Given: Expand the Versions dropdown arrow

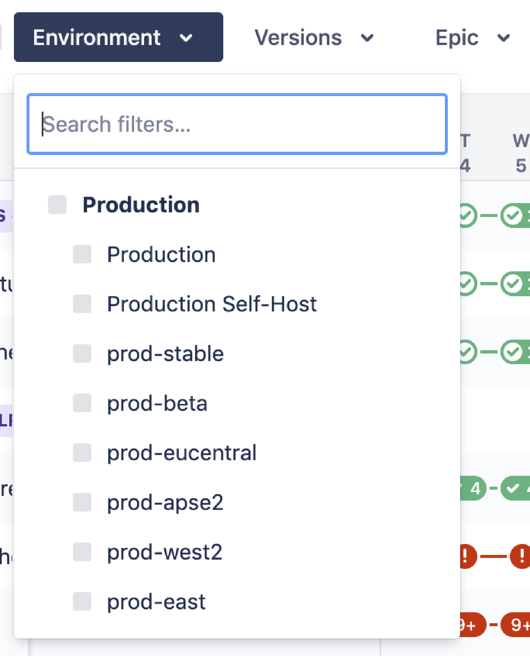Looking at the screenshot, I should [x=368, y=38].
